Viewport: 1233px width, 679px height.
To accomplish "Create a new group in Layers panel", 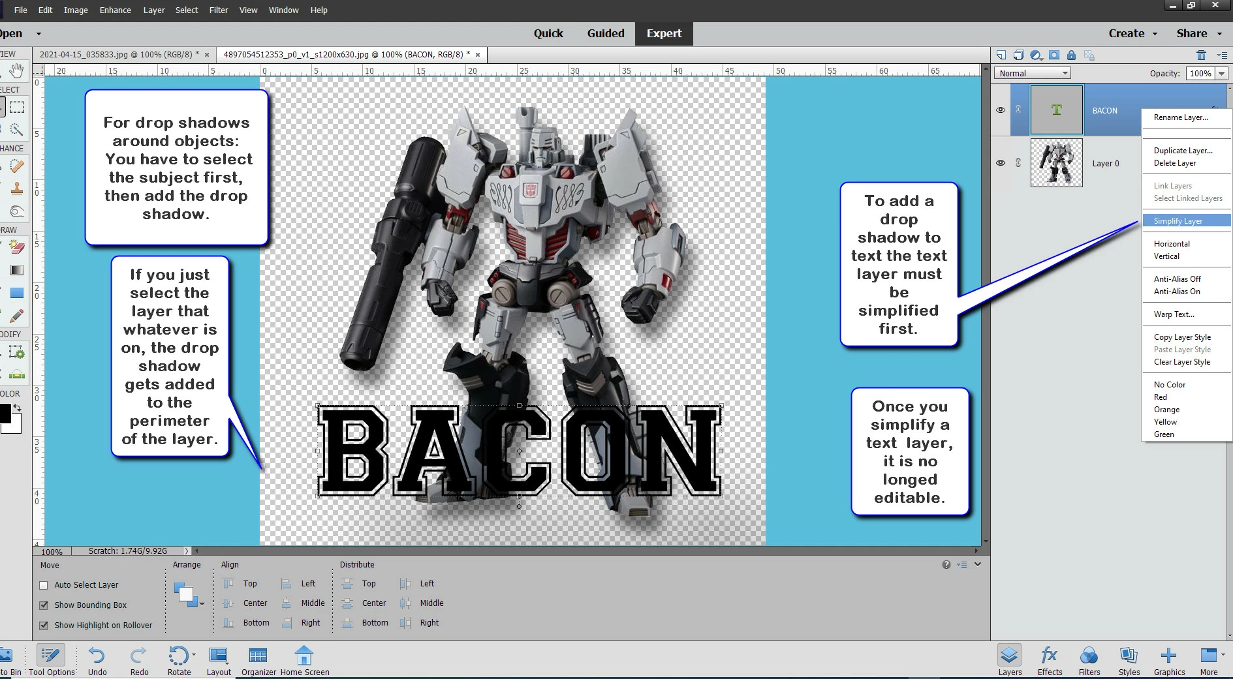I will 1018,55.
